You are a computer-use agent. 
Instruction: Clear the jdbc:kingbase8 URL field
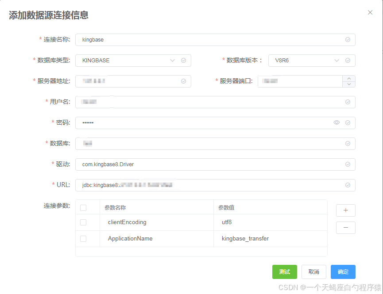coord(348,185)
